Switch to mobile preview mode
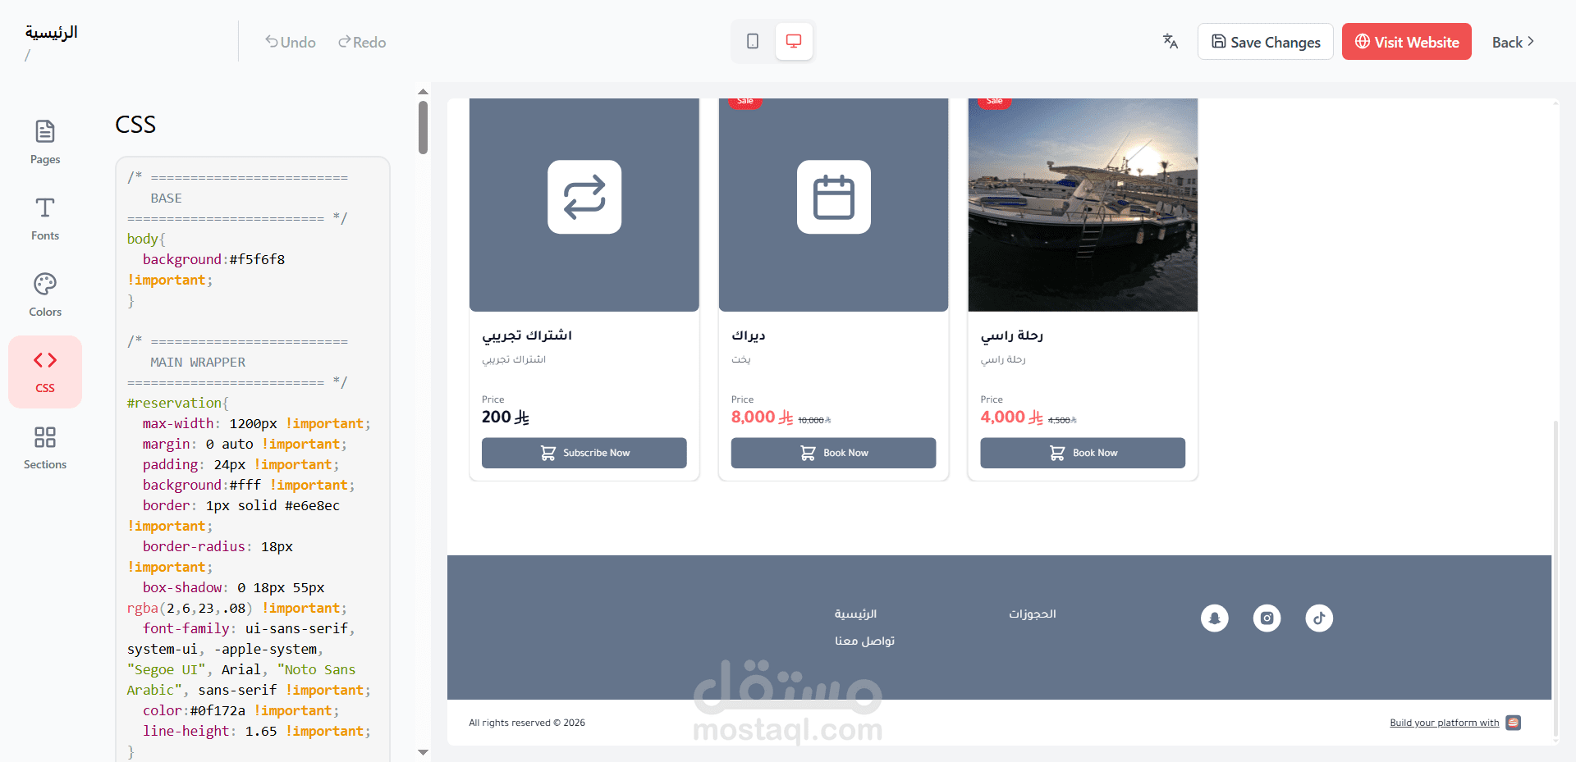 (753, 41)
